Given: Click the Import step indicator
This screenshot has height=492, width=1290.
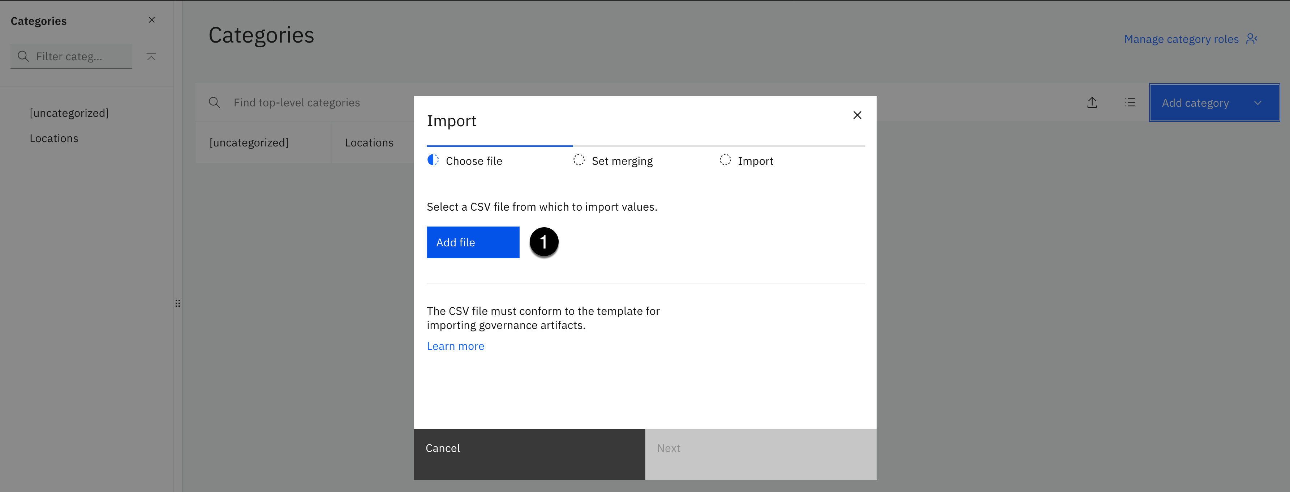Looking at the screenshot, I should click(725, 160).
